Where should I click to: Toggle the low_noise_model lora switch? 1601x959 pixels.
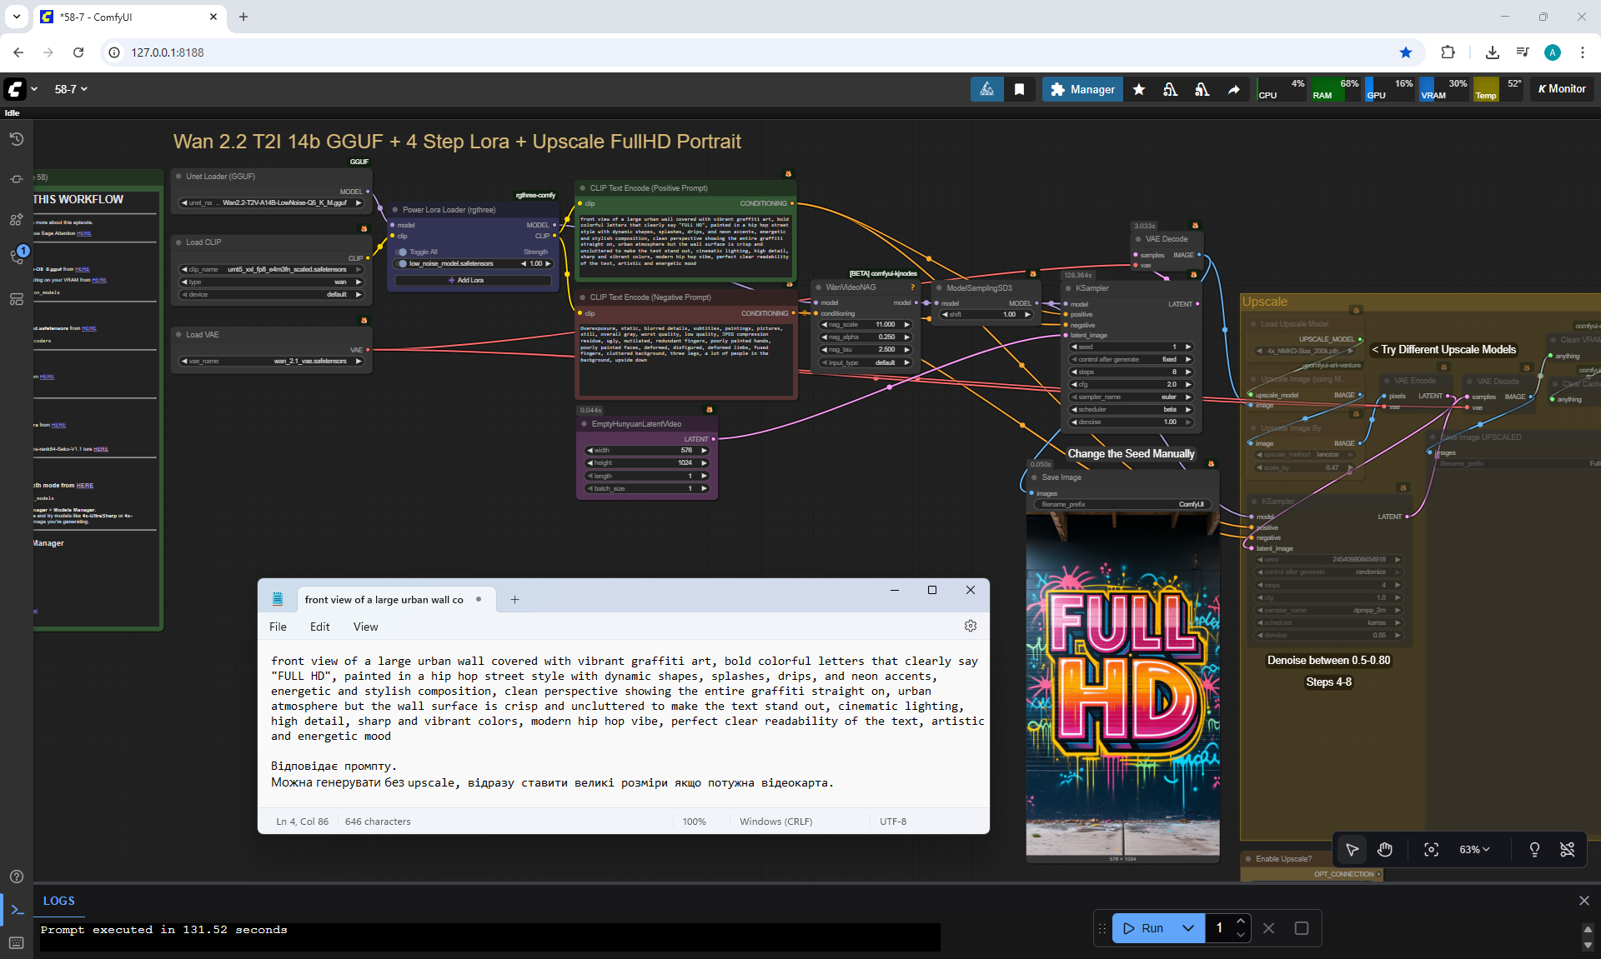403,263
